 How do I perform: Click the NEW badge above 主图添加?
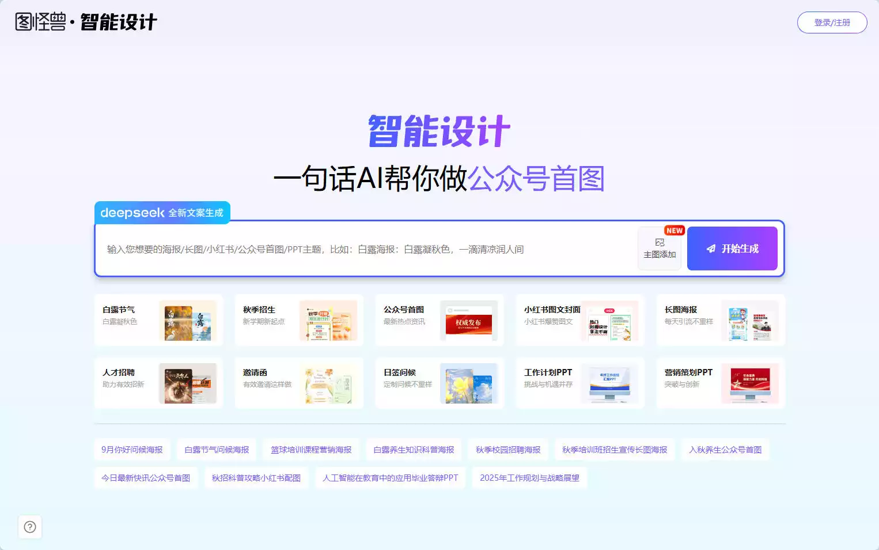pos(674,230)
